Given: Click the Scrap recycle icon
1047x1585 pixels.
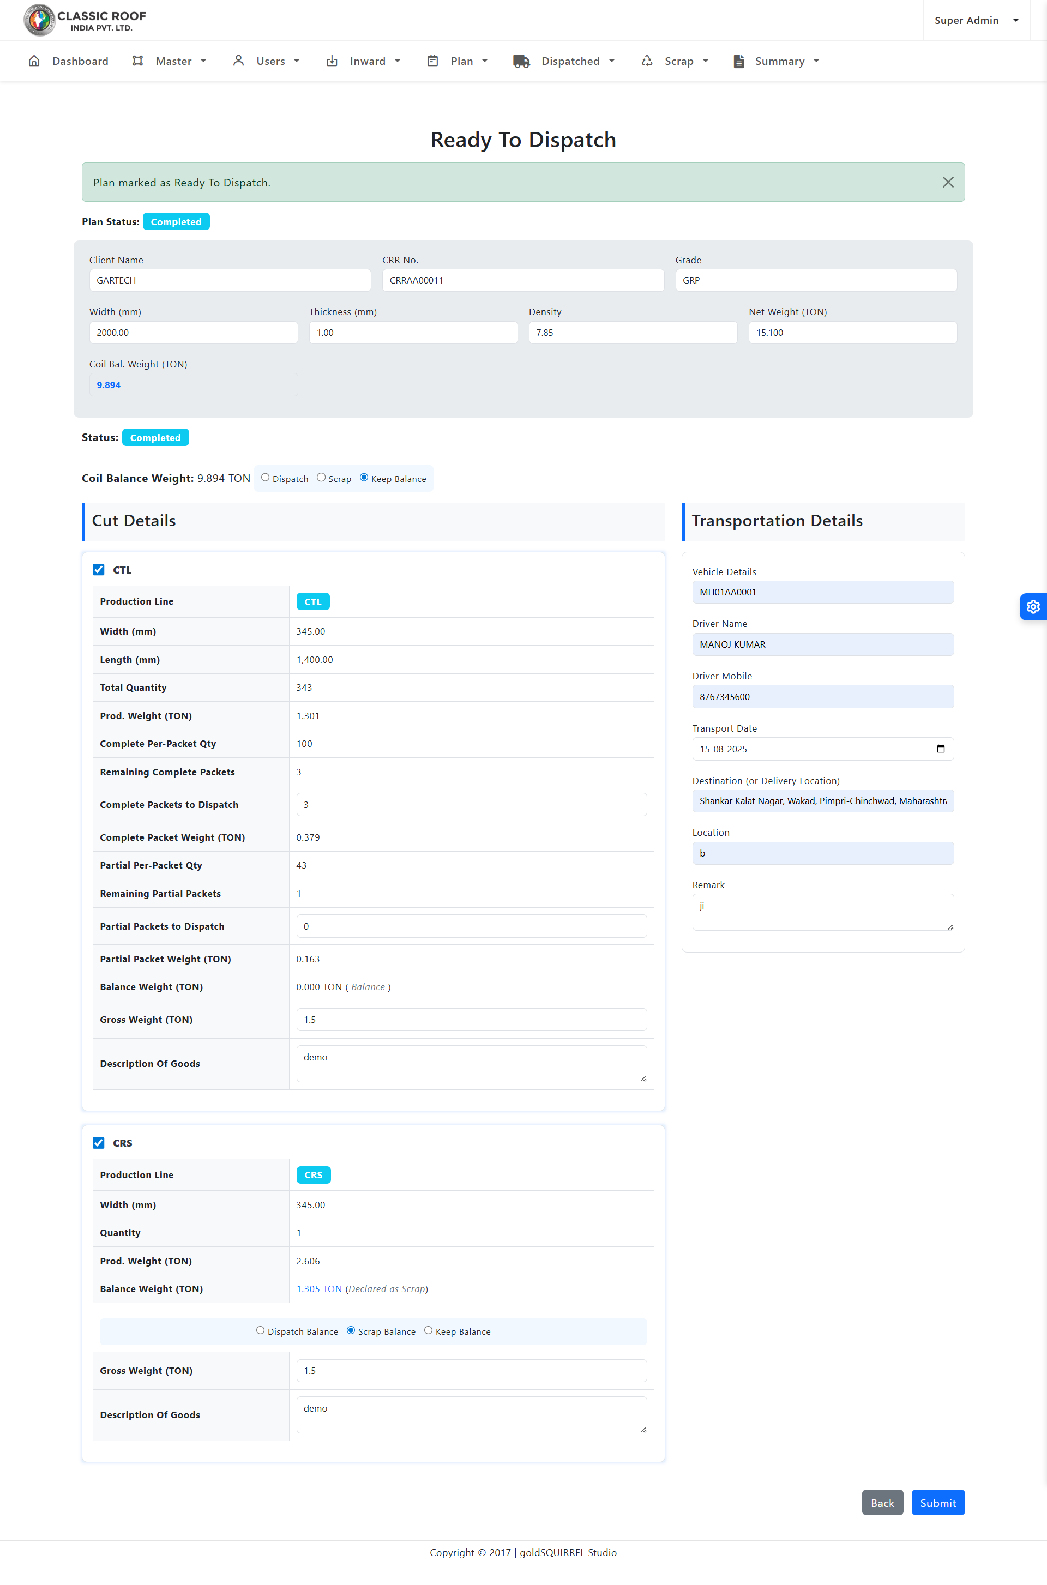Looking at the screenshot, I should tap(647, 61).
